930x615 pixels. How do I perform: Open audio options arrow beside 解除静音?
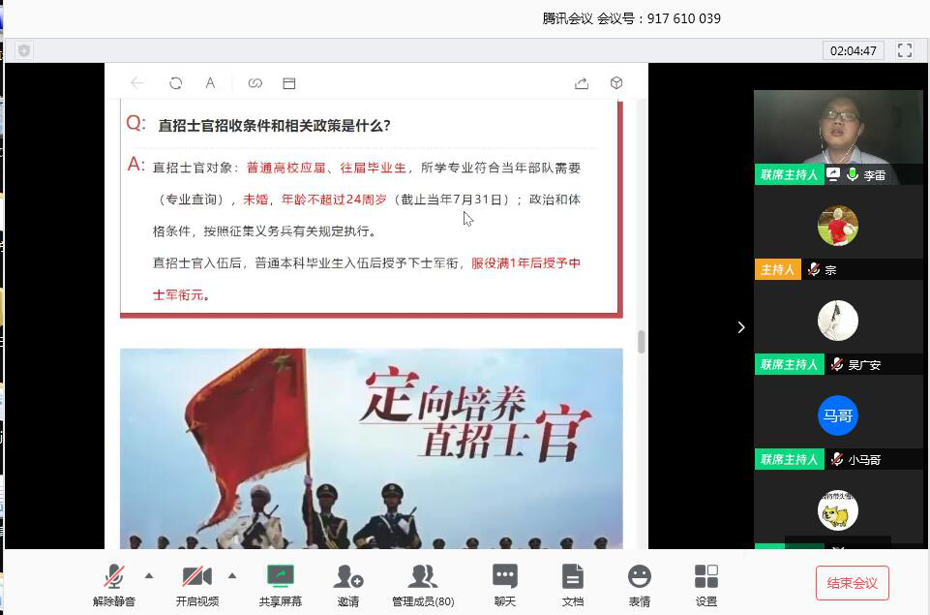[x=149, y=575]
